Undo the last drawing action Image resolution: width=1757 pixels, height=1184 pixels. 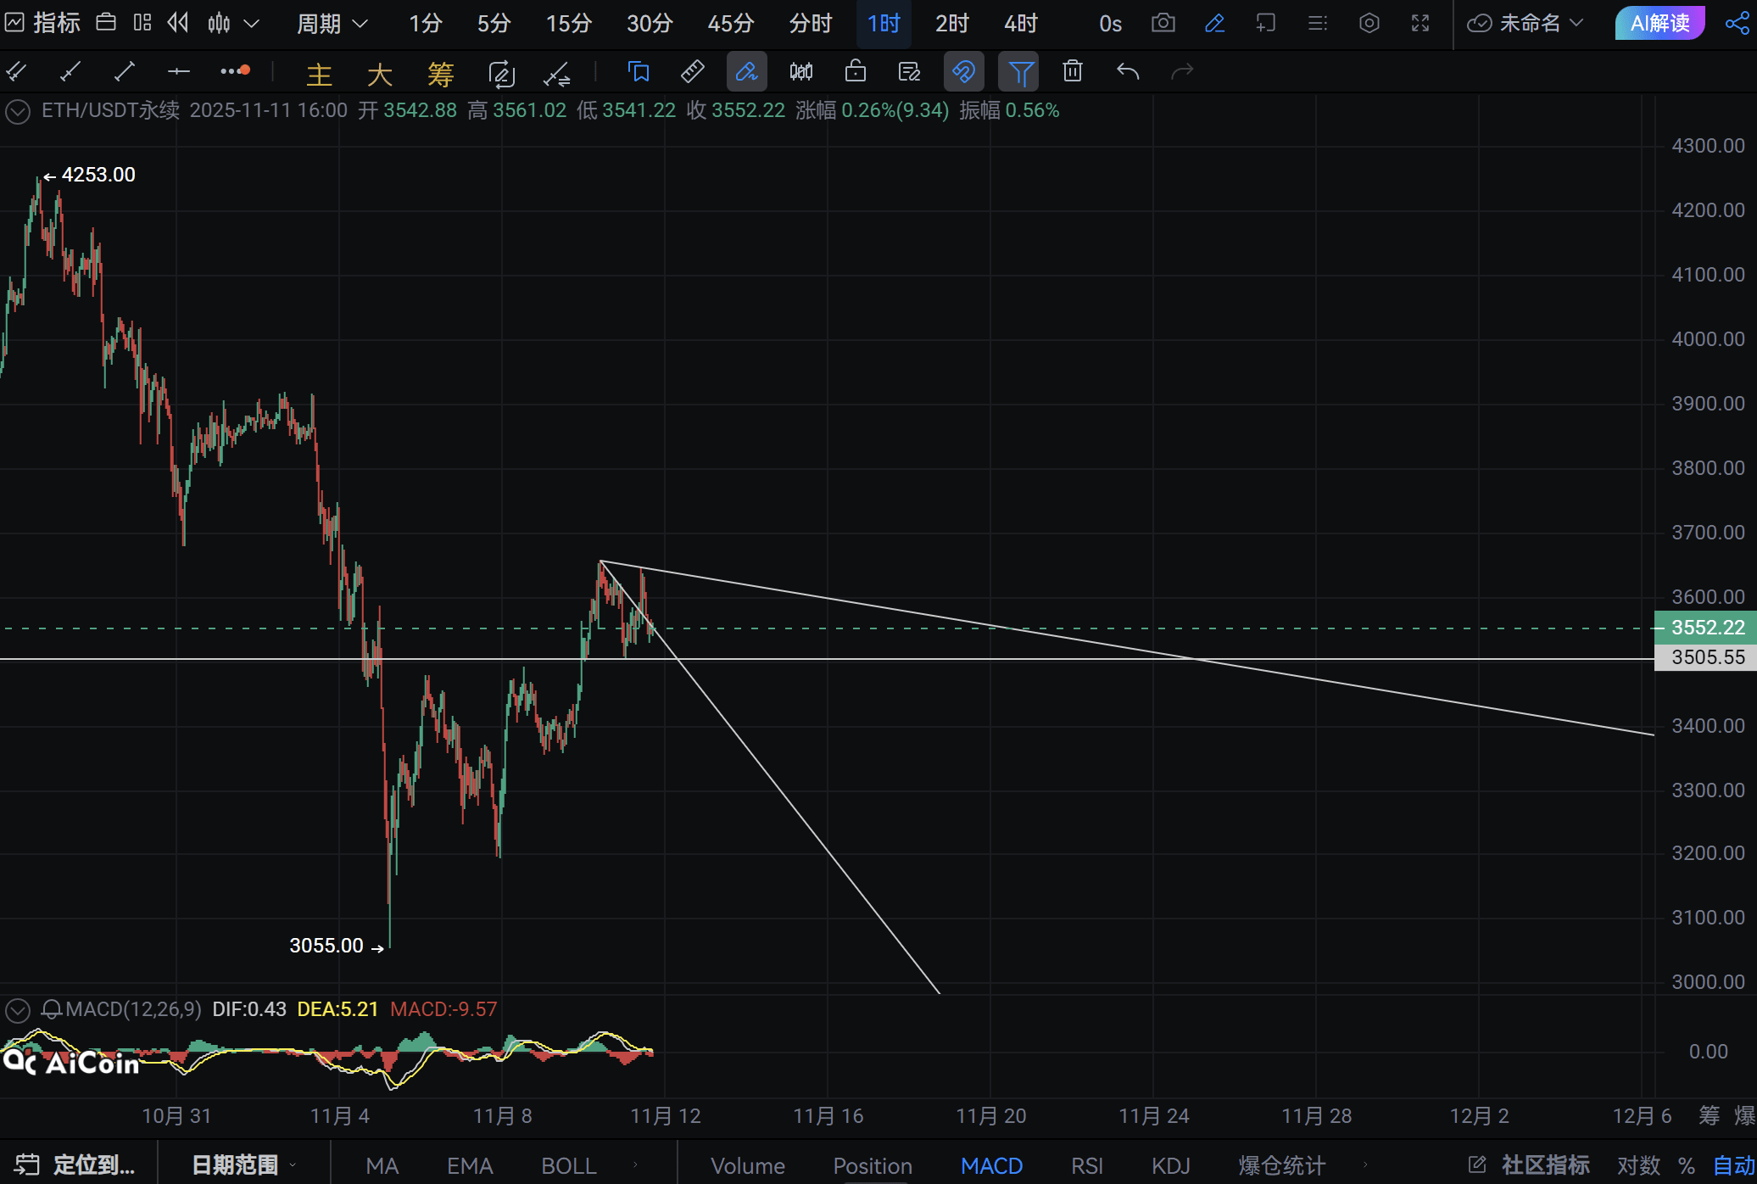point(1127,72)
